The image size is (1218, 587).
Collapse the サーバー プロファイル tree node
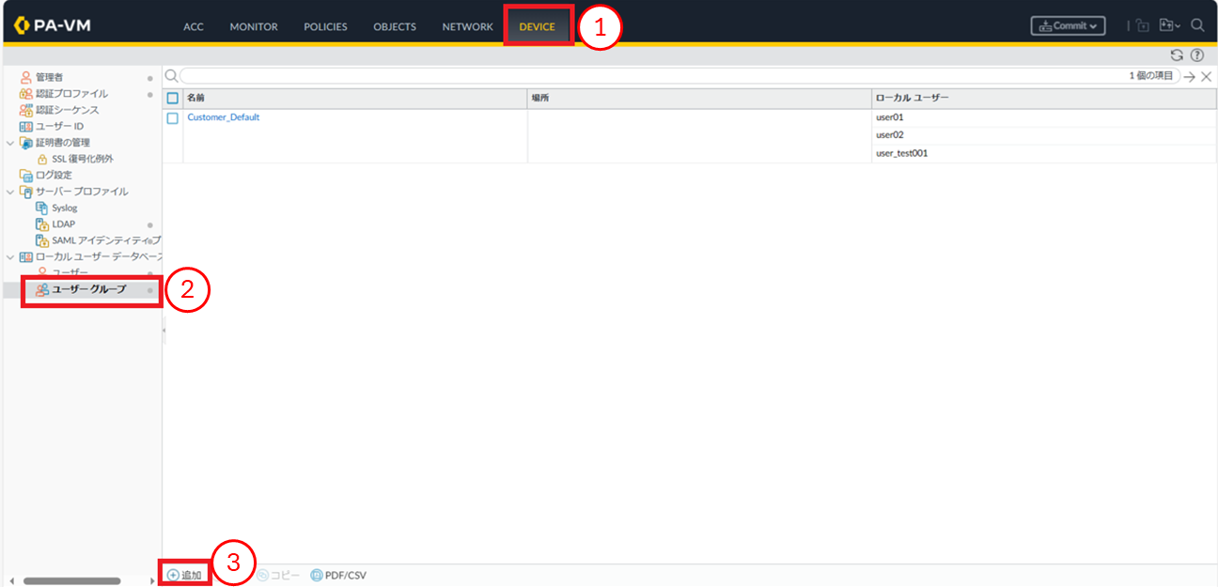10,192
